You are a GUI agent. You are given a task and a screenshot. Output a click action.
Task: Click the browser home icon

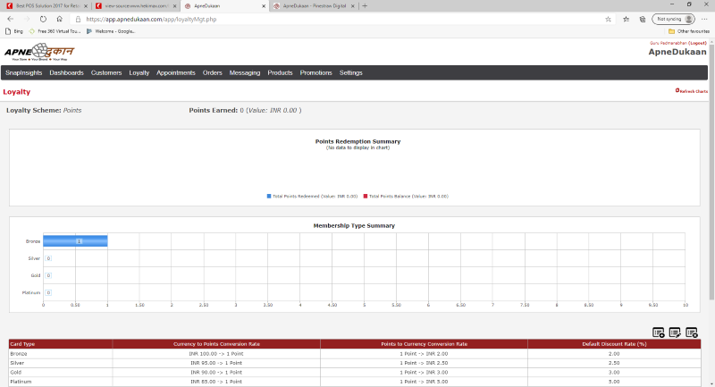59,18
